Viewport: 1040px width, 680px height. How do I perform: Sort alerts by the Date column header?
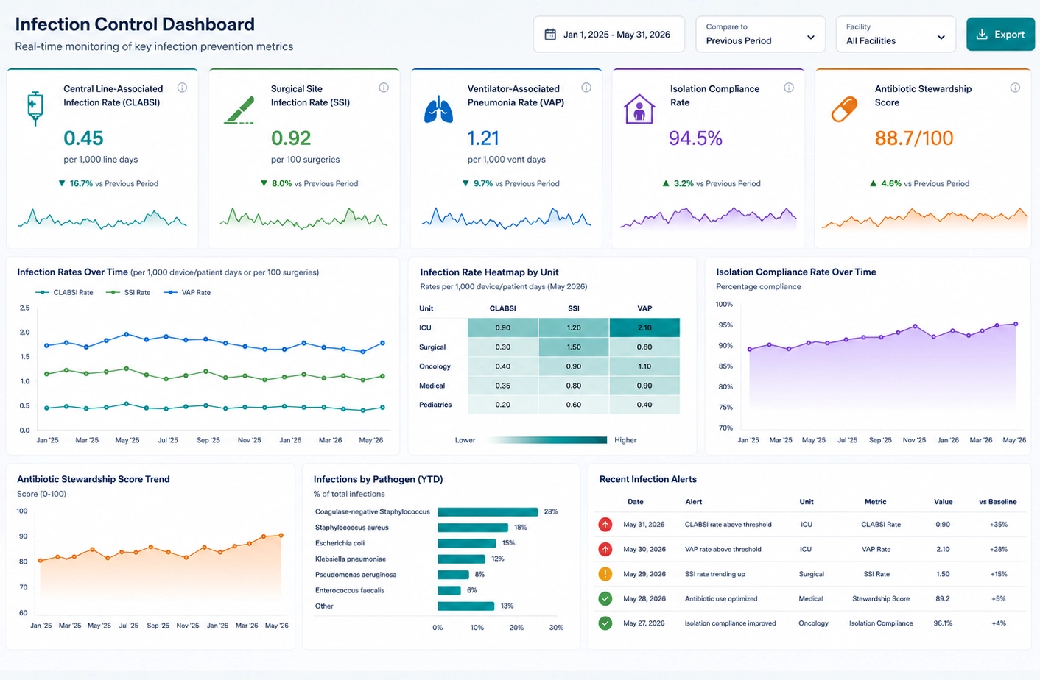(x=636, y=502)
